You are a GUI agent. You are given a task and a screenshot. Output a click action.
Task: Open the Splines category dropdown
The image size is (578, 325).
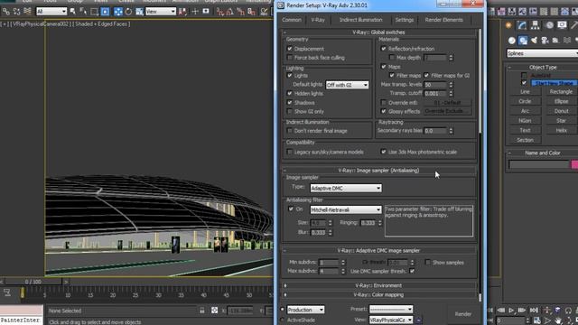coord(542,53)
